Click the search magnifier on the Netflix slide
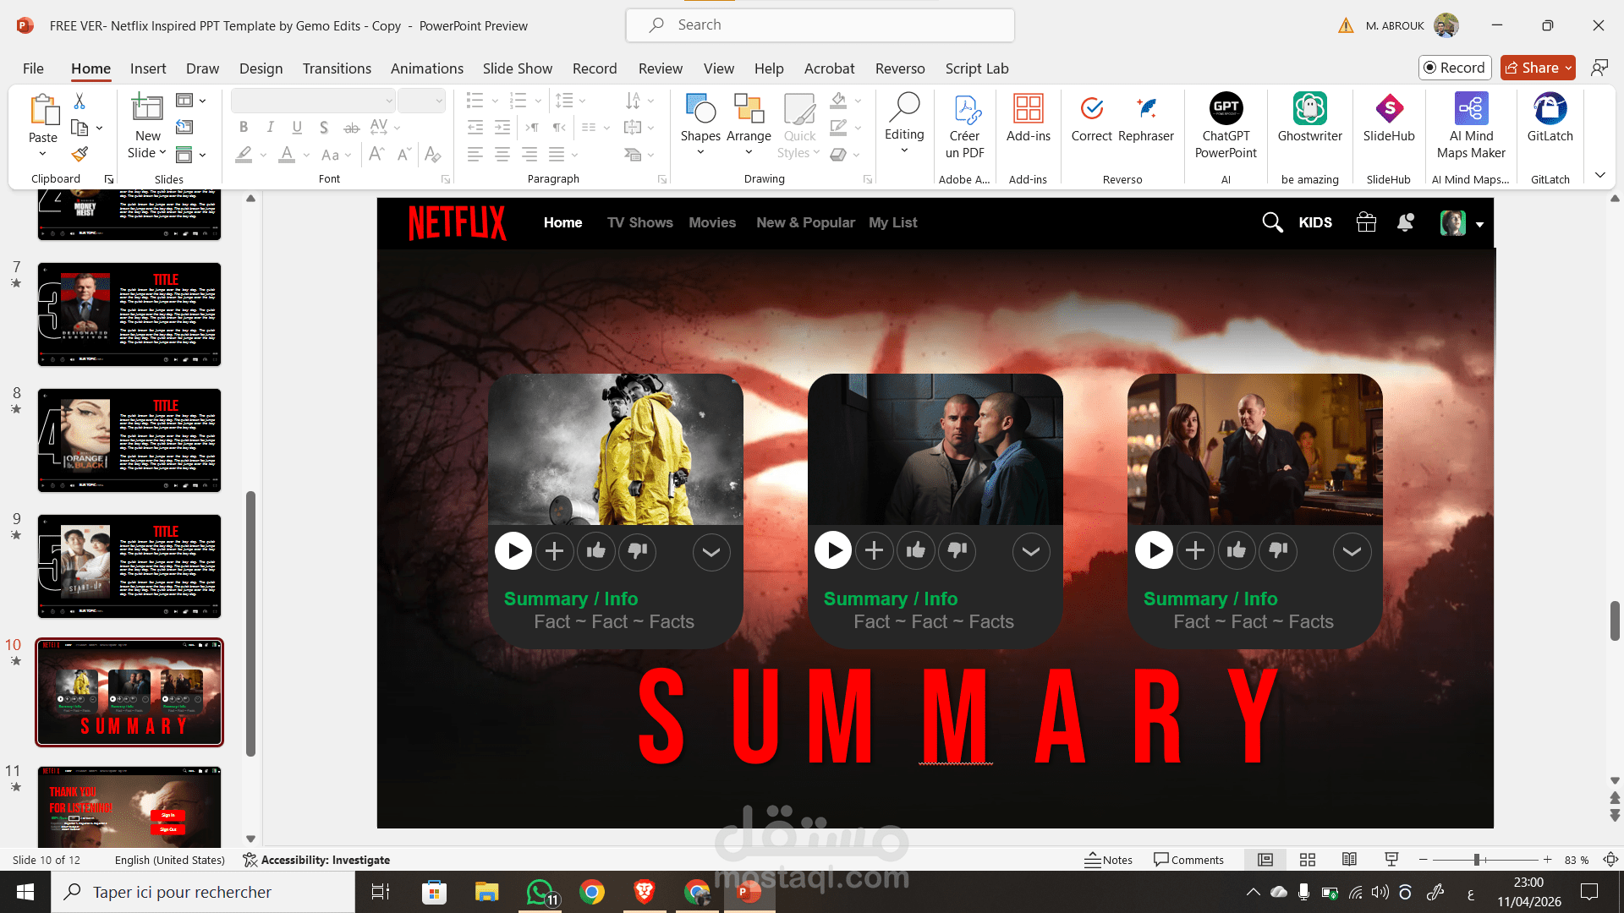Screen dimensions: 1624x913 coord(1272,222)
